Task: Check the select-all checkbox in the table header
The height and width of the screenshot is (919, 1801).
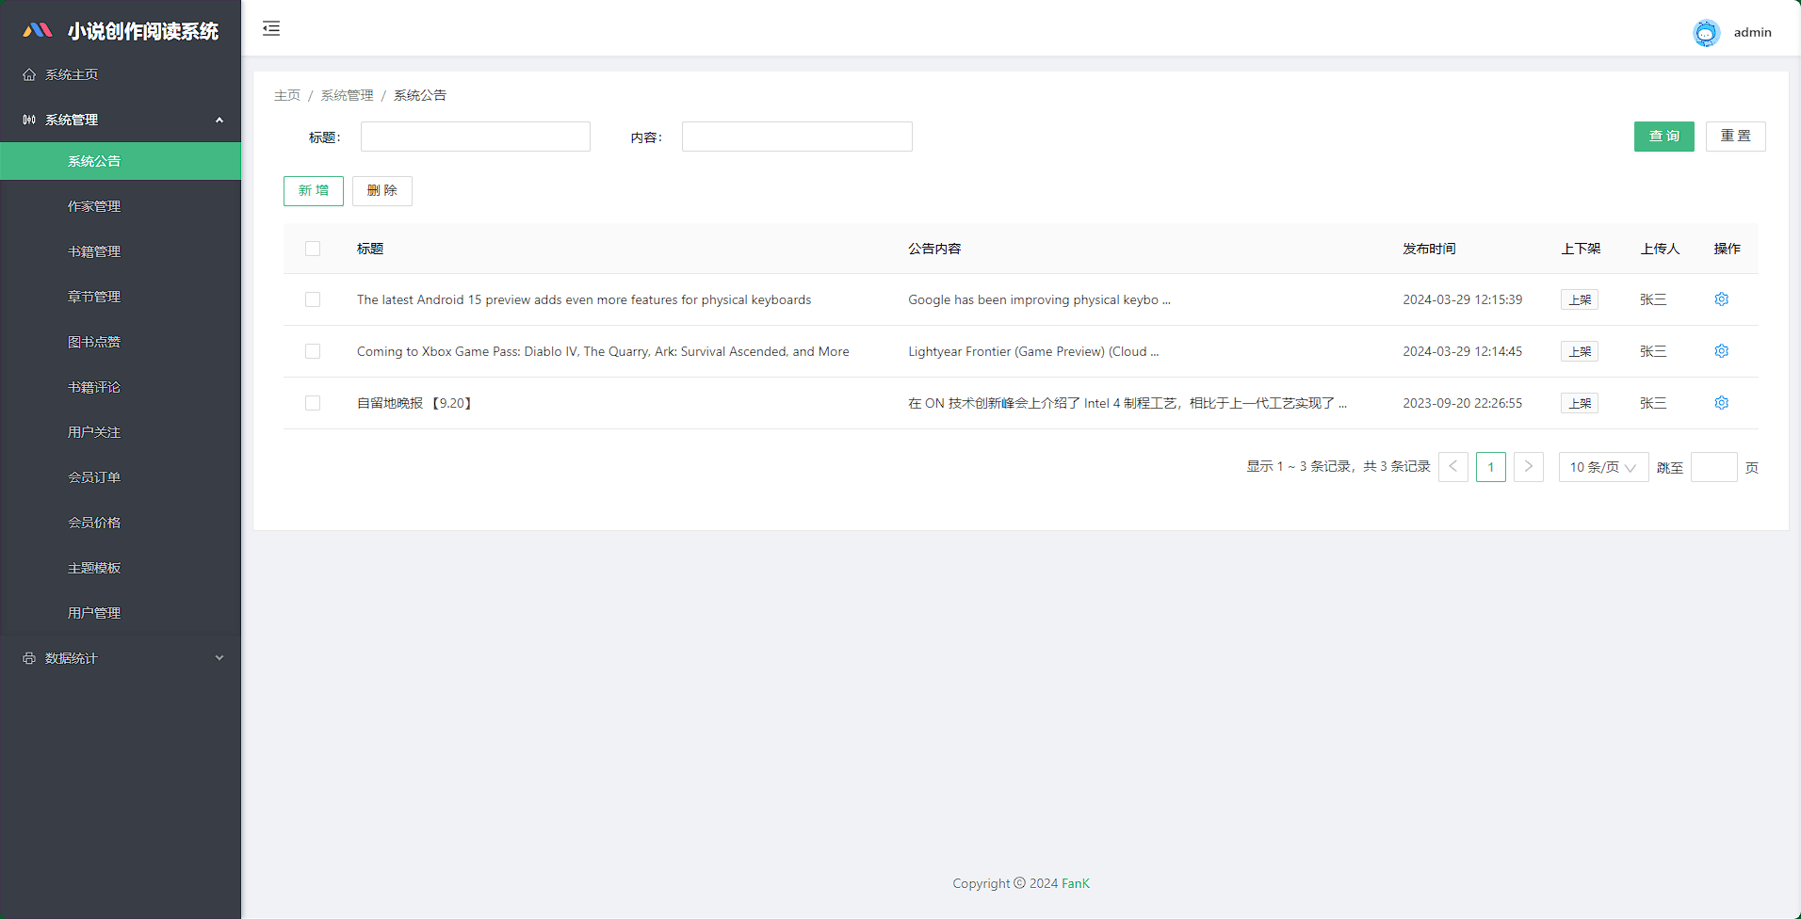Action: pos(313,249)
